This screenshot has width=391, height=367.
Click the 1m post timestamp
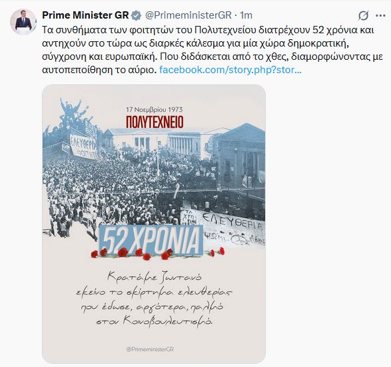pos(246,15)
